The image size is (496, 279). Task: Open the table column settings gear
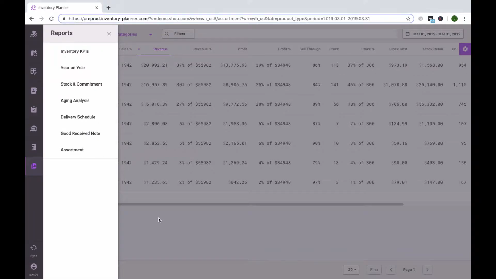click(465, 49)
